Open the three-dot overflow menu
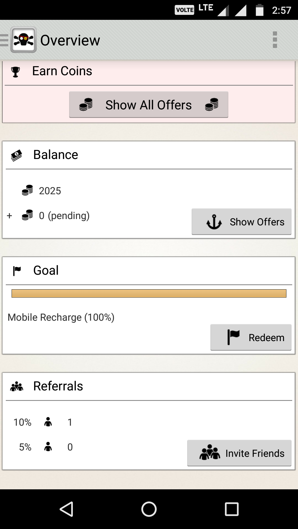The image size is (298, 529). 275,40
